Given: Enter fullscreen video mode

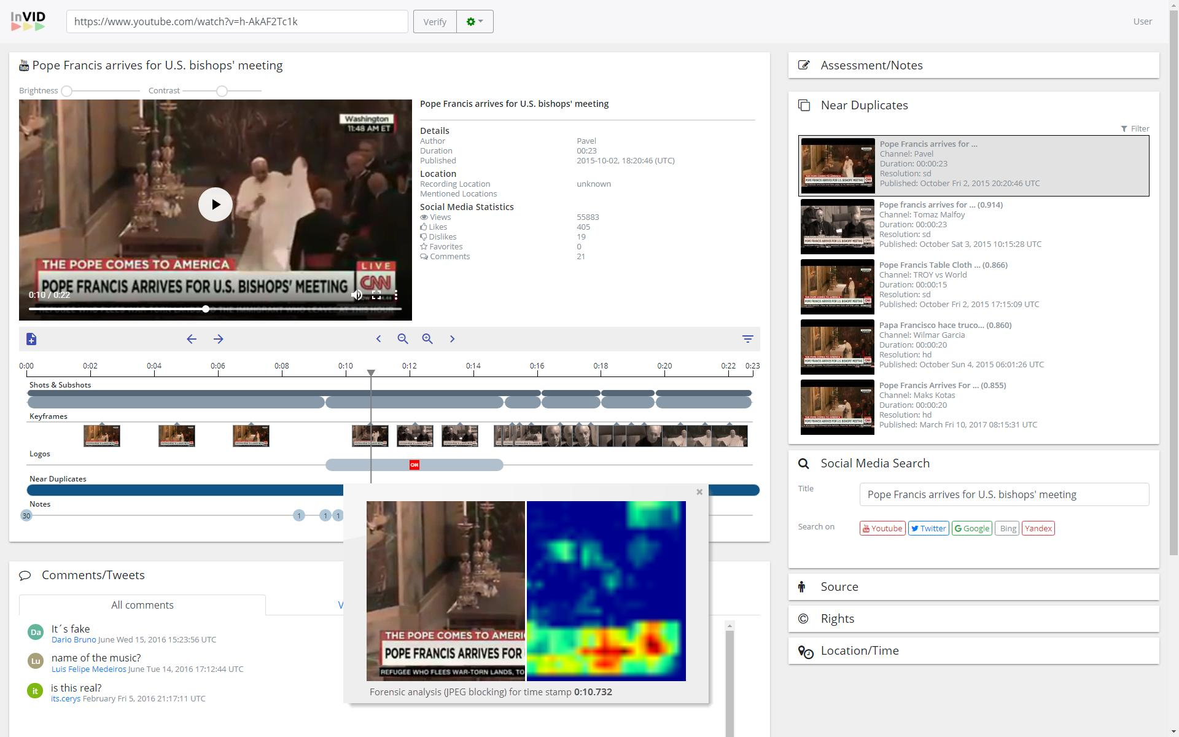Looking at the screenshot, I should click(376, 295).
